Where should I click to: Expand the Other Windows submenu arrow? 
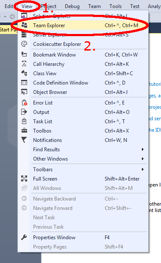click(x=143, y=158)
